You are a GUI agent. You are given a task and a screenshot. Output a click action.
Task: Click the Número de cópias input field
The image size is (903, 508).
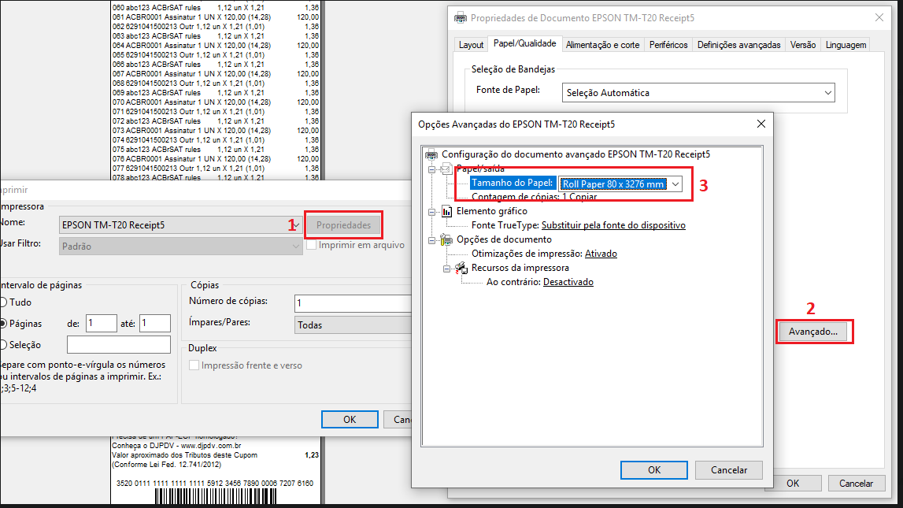click(353, 303)
